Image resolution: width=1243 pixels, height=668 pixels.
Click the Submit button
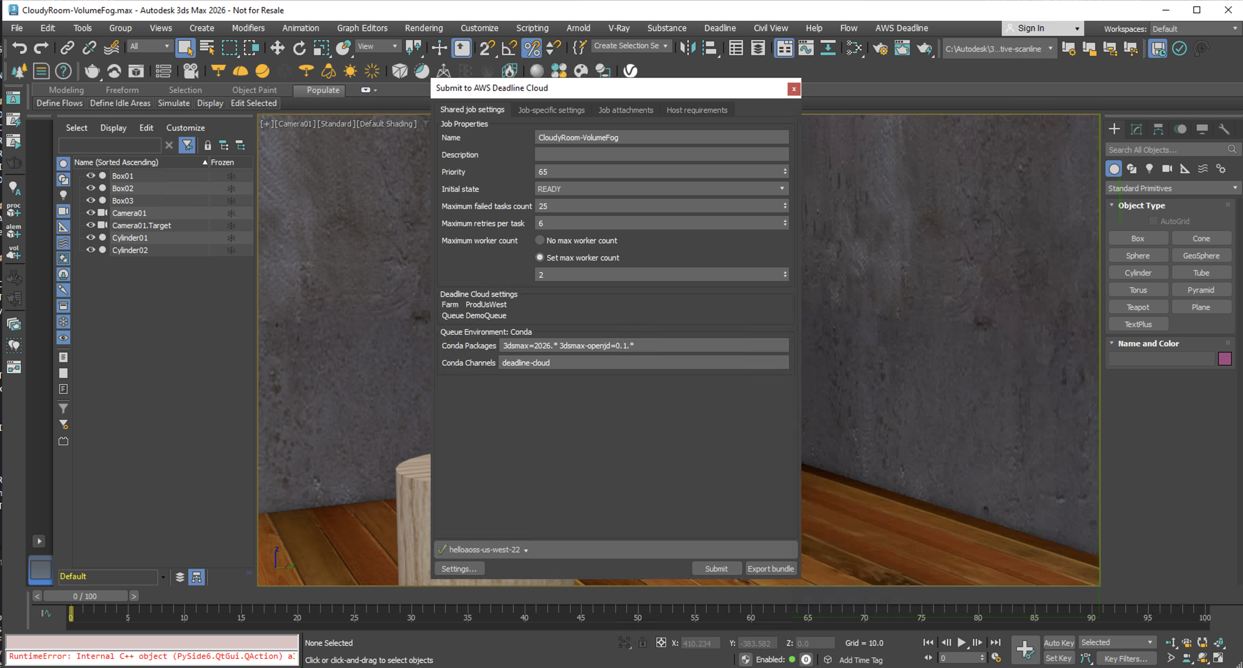pyautogui.click(x=717, y=568)
